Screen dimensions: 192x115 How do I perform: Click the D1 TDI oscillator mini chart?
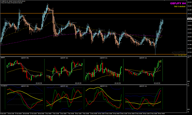click(x=104, y=98)
